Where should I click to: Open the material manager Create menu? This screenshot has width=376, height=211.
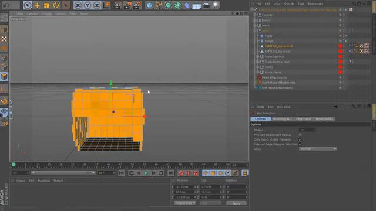point(21,181)
